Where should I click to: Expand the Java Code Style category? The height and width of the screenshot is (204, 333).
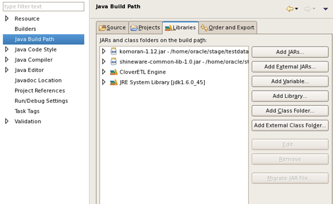pyautogui.click(x=7, y=49)
